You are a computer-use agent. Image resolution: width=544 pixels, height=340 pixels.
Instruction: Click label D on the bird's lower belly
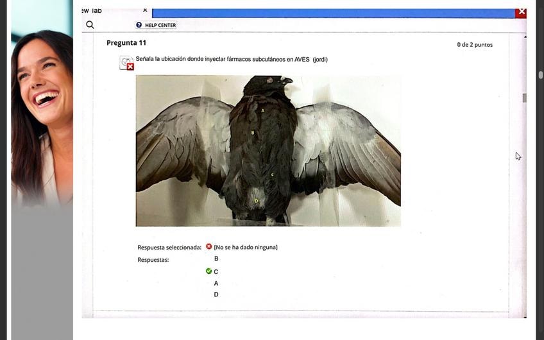[257, 201]
